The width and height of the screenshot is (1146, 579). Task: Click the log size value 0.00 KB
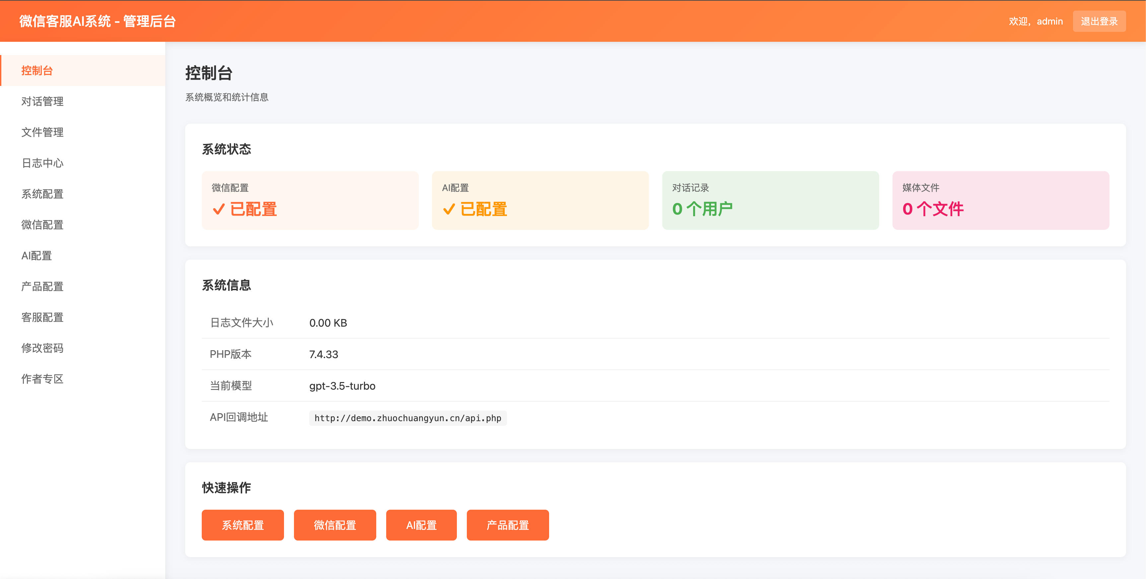[x=328, y=323]
